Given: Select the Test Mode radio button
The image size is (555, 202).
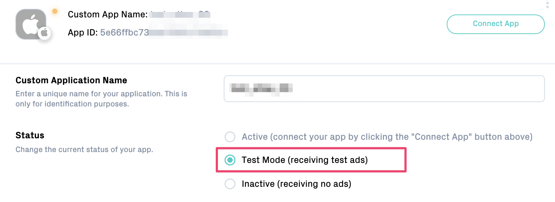Looking at the screenshot, I should 230,160.
